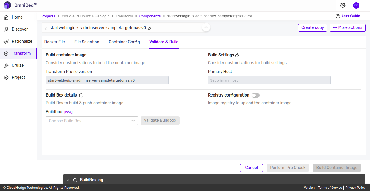Switch to the Container Config tab
370x191 pixels.
[124, 42]
